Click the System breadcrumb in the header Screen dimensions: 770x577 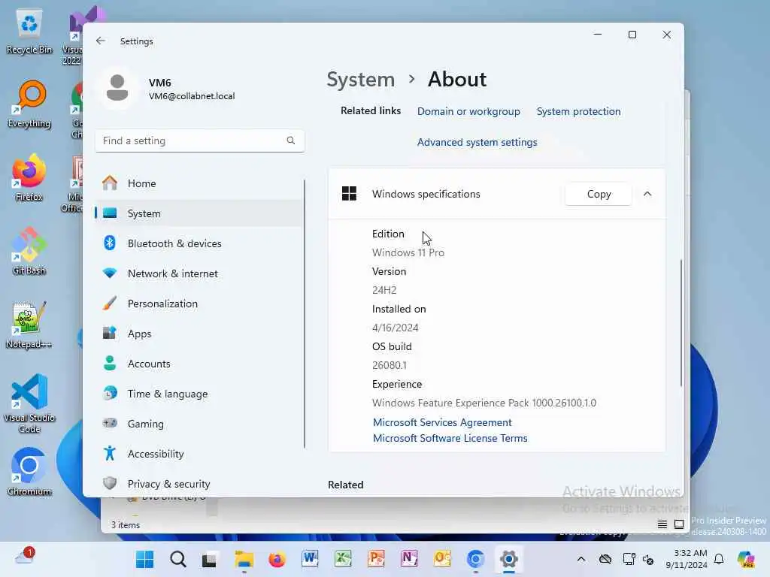point(360,80)
